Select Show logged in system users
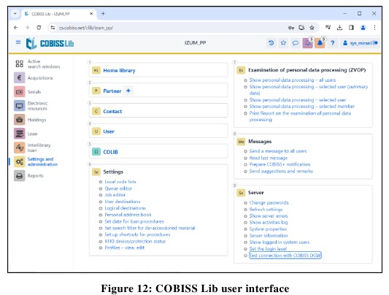This screenshot has height=295, width=389. 280,242
